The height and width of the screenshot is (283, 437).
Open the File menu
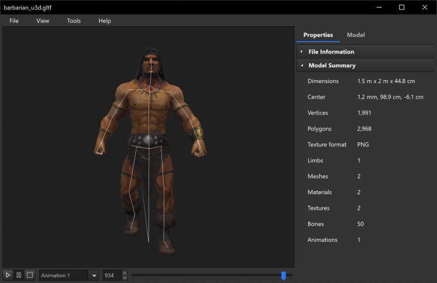tap(14, 20)
